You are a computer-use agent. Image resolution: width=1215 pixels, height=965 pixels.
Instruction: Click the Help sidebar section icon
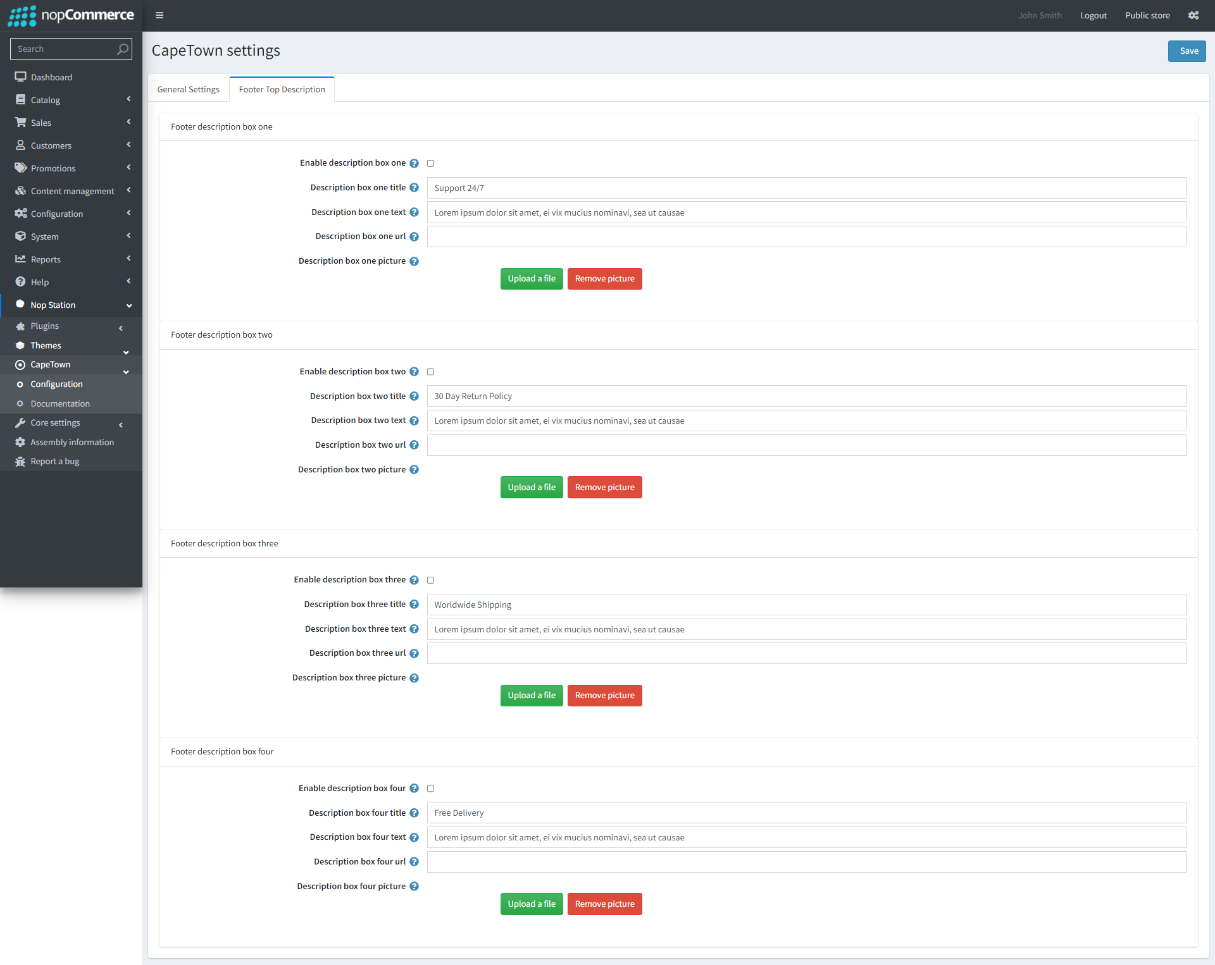click(x=22, y=282)
